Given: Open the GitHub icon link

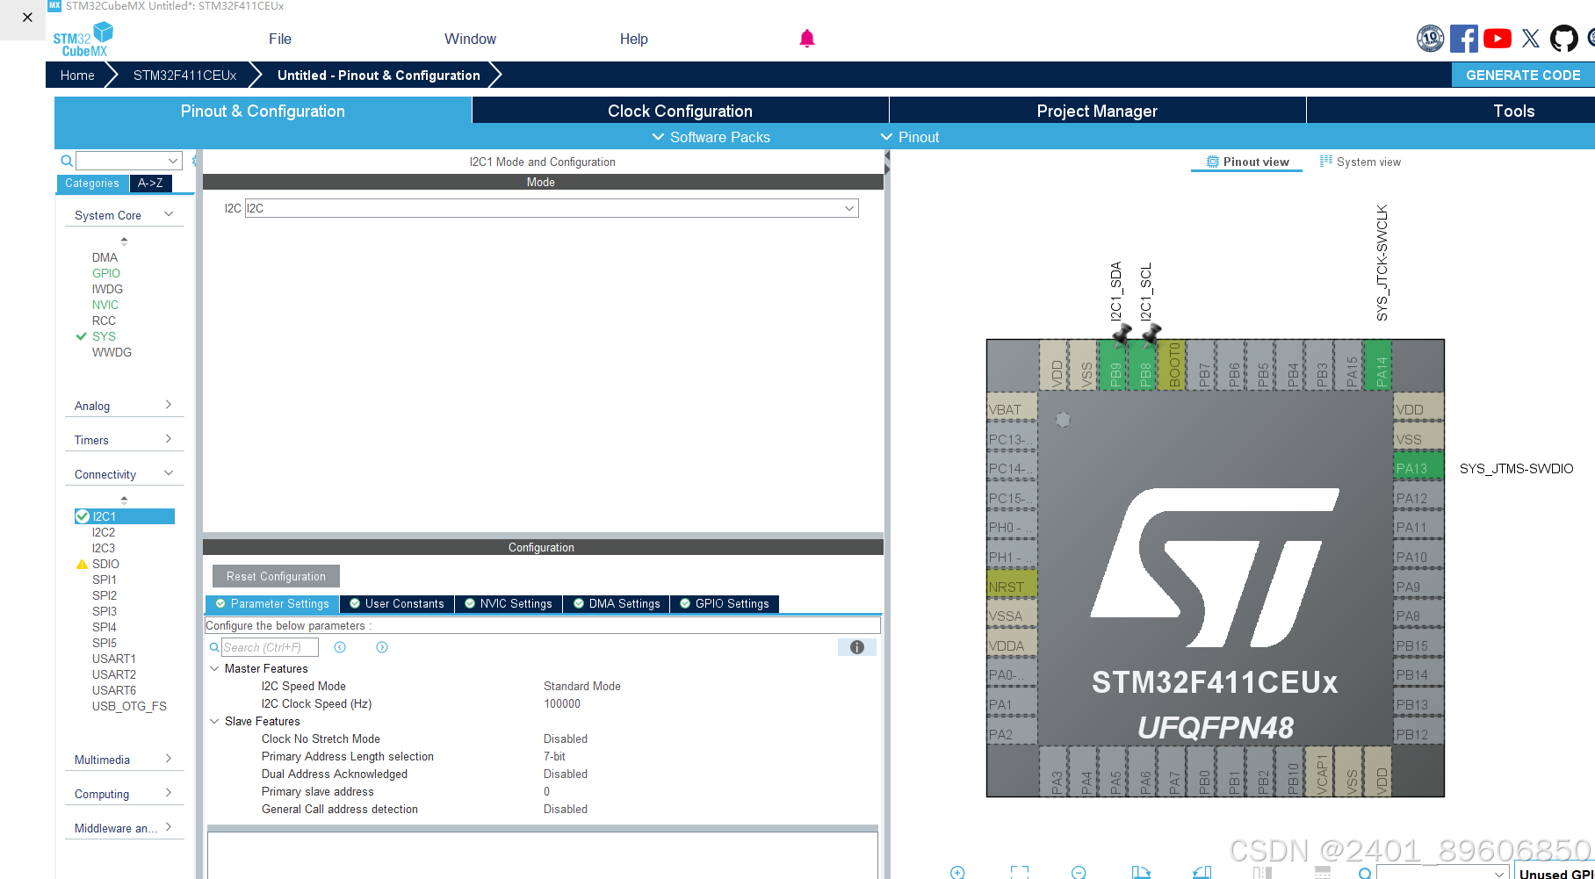Looking at the screenshot, I should tap(1564, 39).
